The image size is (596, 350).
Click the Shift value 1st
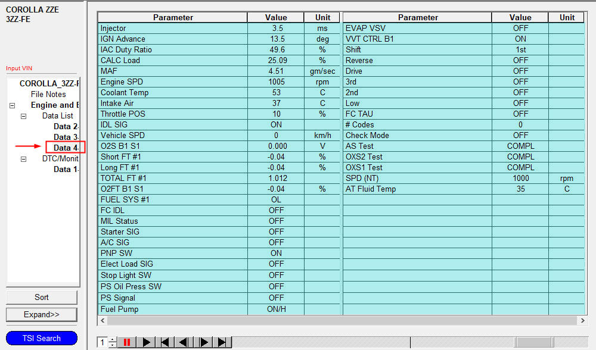click(520, 49)
